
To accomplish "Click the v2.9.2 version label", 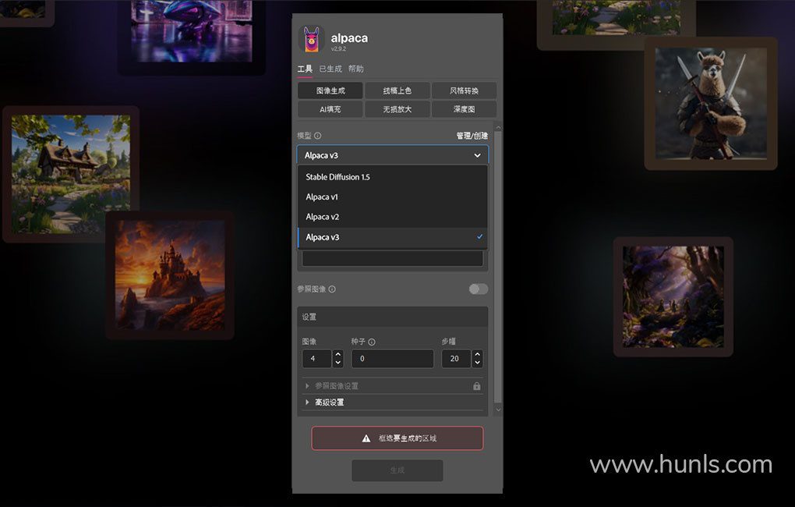I will 338,48.
